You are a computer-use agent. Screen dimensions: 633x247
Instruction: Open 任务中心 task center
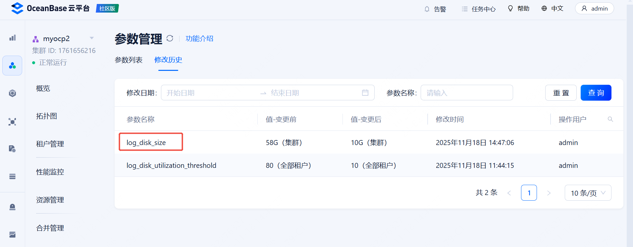click(479, 9)
